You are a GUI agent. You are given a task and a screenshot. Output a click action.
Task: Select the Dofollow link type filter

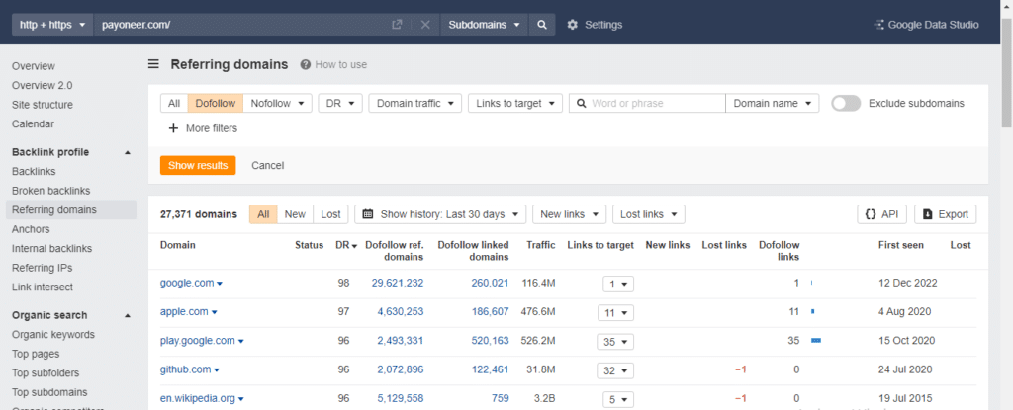tap(216, 104)
